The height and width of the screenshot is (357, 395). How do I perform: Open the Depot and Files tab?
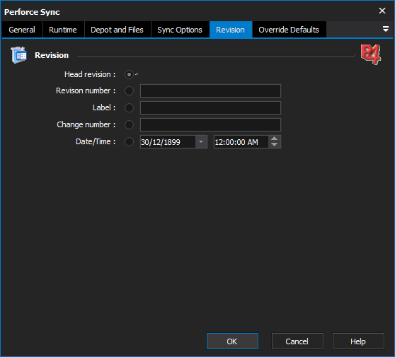pyautogui.click(x=117, y=30)
